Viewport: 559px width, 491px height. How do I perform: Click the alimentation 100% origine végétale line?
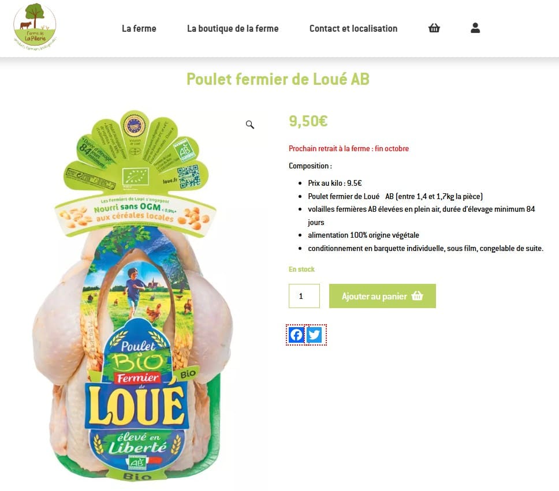[x=363, y=235]
